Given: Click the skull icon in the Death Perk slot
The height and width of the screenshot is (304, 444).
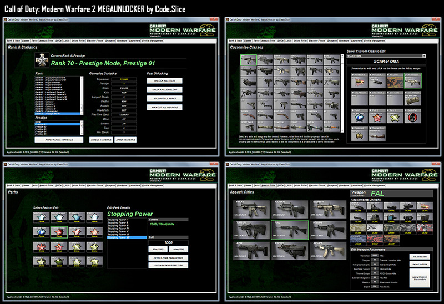Looking at the screenshot, I should (412, 117).
